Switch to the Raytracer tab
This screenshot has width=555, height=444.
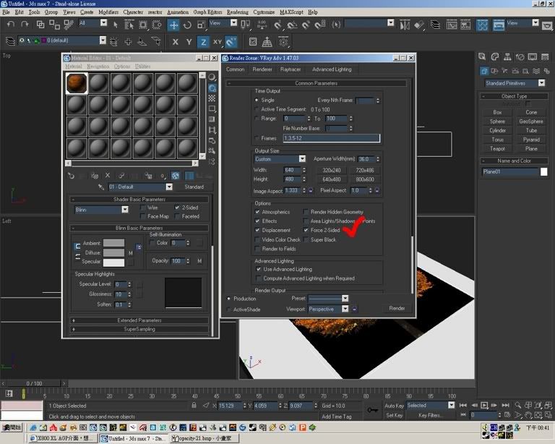point(291,69)
